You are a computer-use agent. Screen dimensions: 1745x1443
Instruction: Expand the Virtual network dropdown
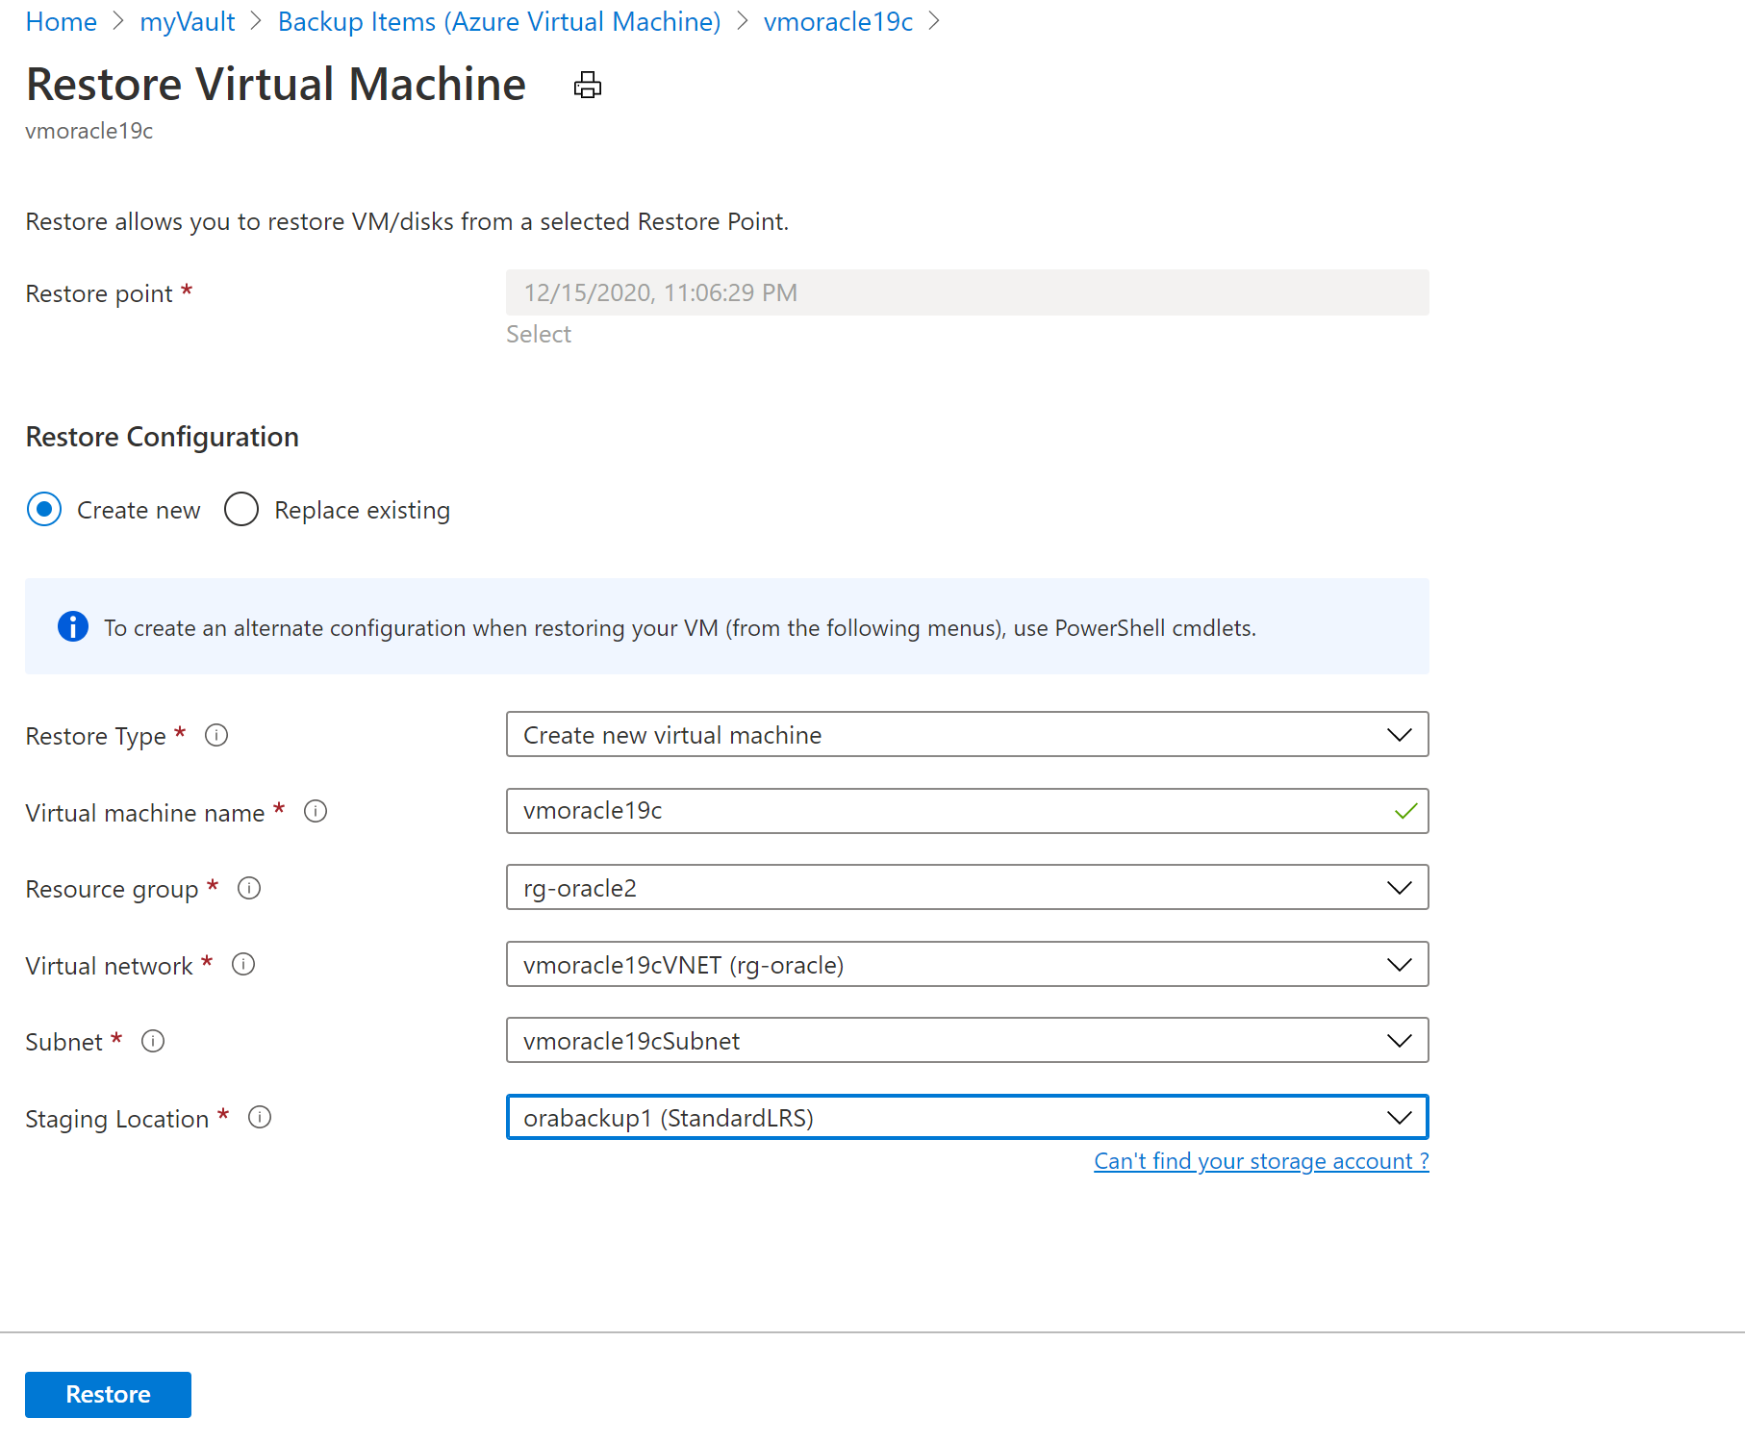tap(967, 965)
